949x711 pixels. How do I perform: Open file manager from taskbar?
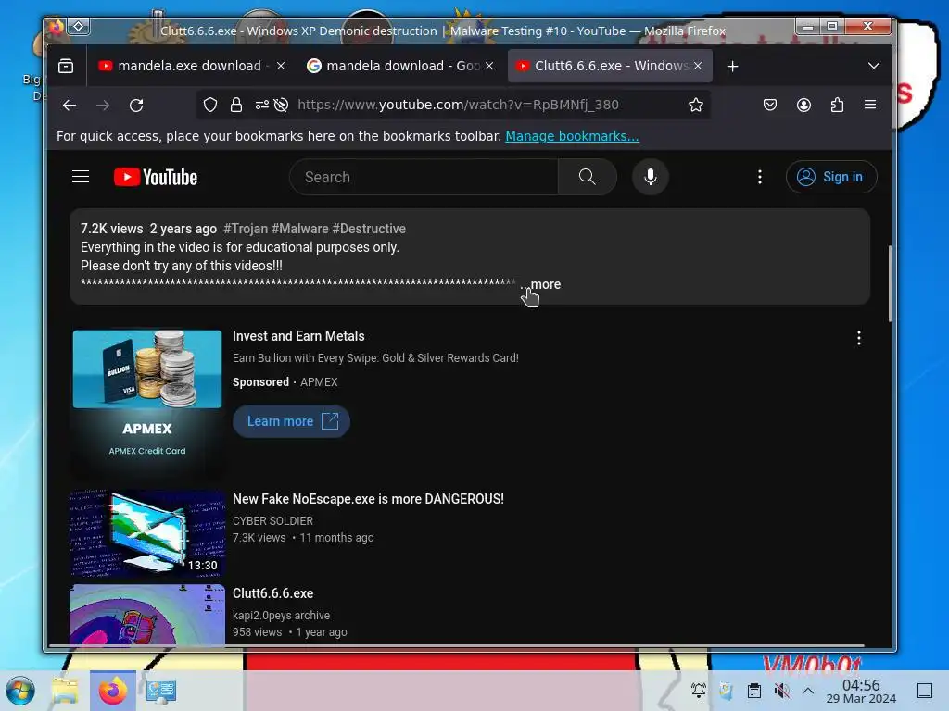click(65, 691)
